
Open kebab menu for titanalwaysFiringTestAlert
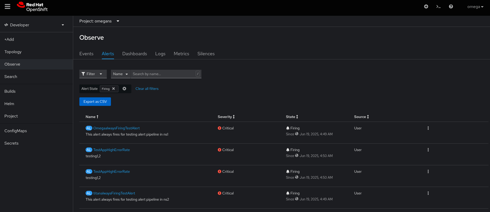click(x=428, y=193)
